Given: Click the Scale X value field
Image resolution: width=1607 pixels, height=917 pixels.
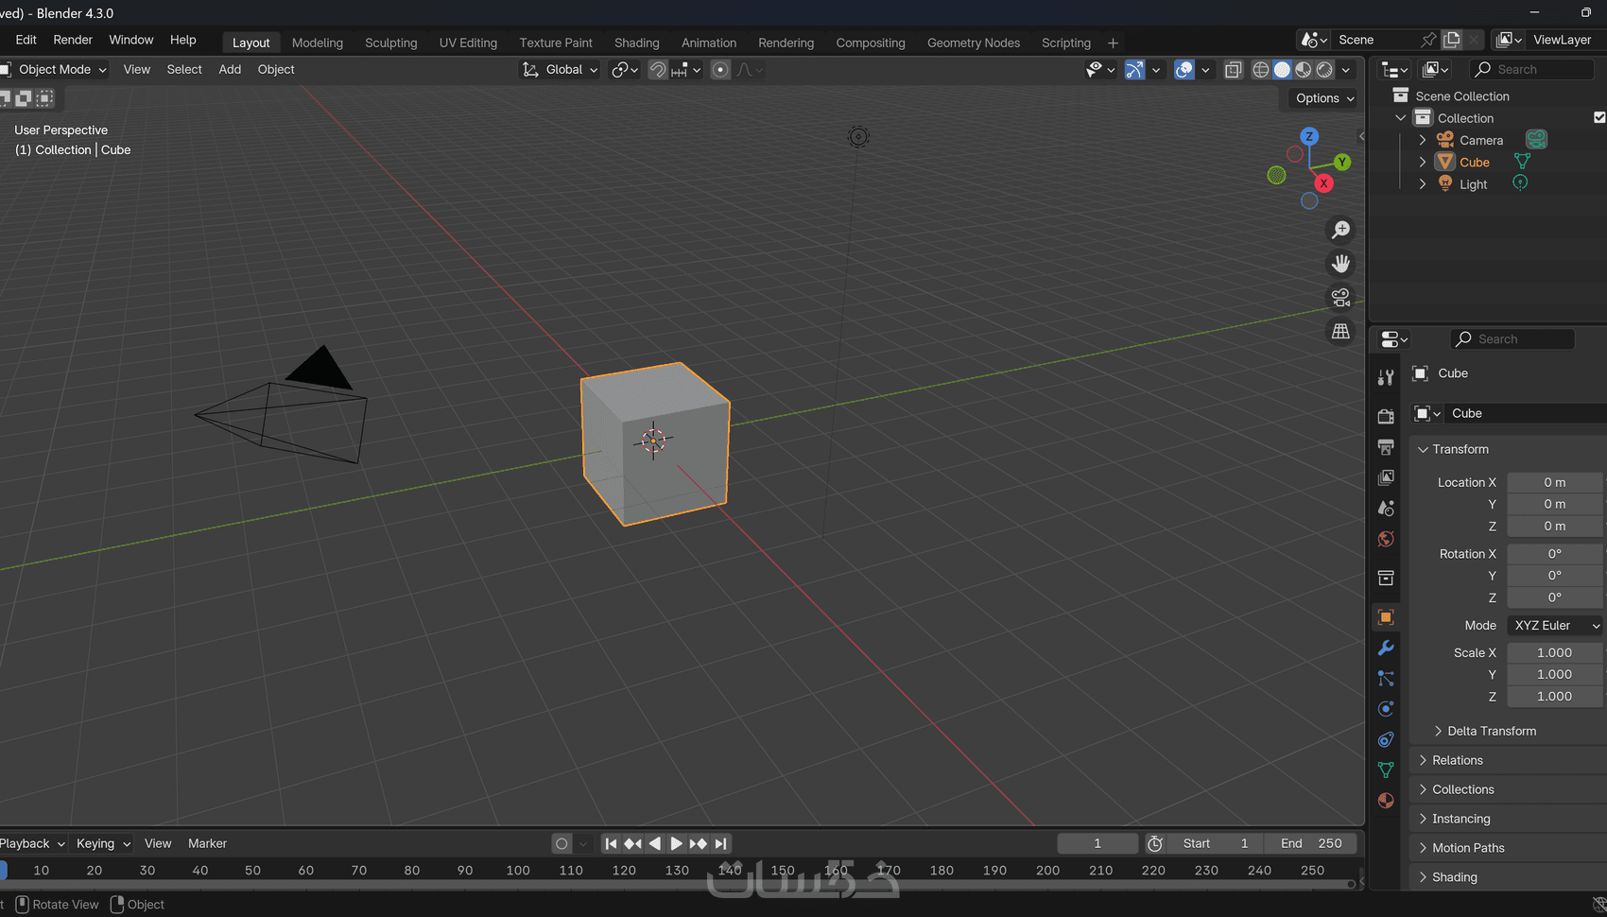Looking at the screenshot, I should pos(1555,652).
